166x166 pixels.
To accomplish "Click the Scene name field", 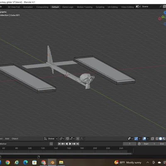I will click(150, 7).
